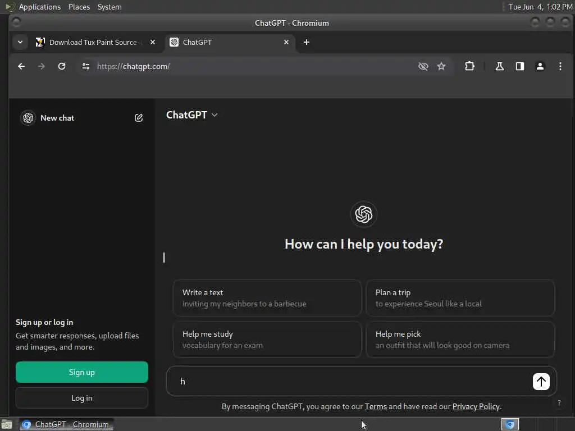Open site information icon in address bar
This screenshot has width=575, height=431.
point(86,66)
